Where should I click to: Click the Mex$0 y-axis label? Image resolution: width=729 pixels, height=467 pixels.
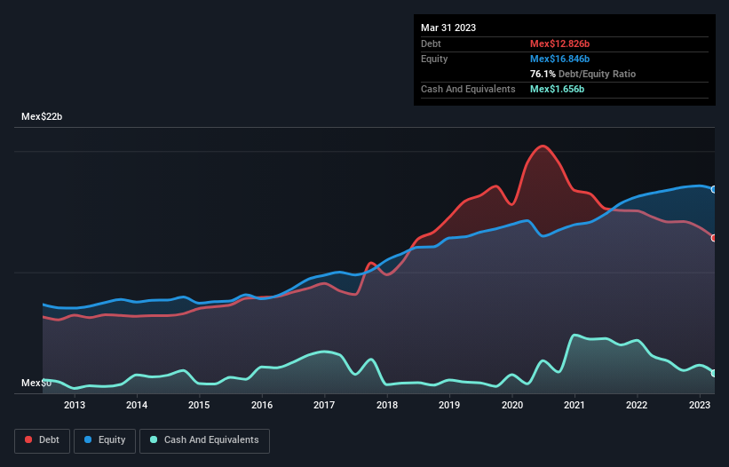coord(36,383)
